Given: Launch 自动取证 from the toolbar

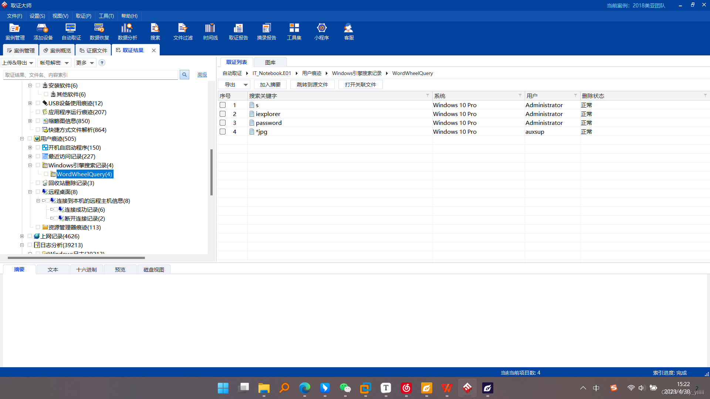Looking at the screenshot, I should [x=71, y=31].
